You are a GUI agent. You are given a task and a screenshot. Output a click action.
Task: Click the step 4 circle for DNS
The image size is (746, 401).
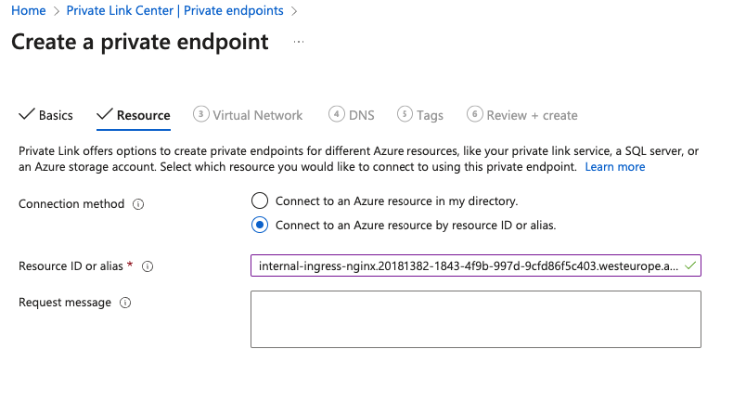pos(337,114)
